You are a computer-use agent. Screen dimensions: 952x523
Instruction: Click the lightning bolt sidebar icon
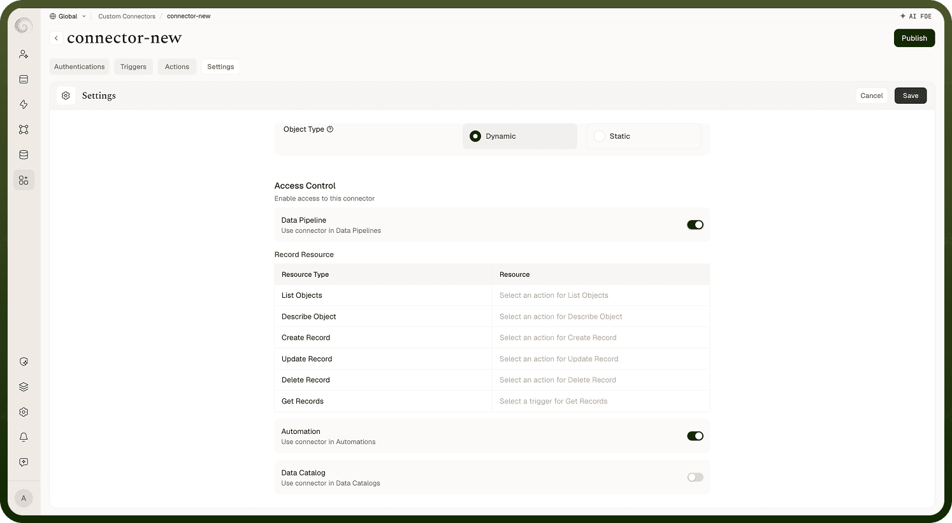point(24,104)
